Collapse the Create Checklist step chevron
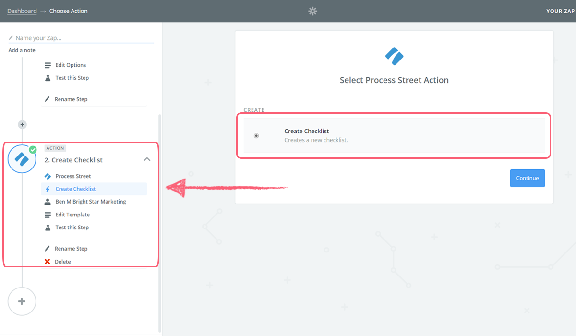Image resolution: width=576 pixels, height=336 pixels. [x=147, y=159]
